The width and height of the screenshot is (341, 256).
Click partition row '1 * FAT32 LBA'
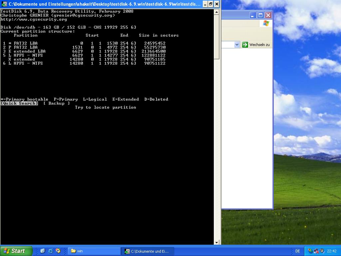84,43
